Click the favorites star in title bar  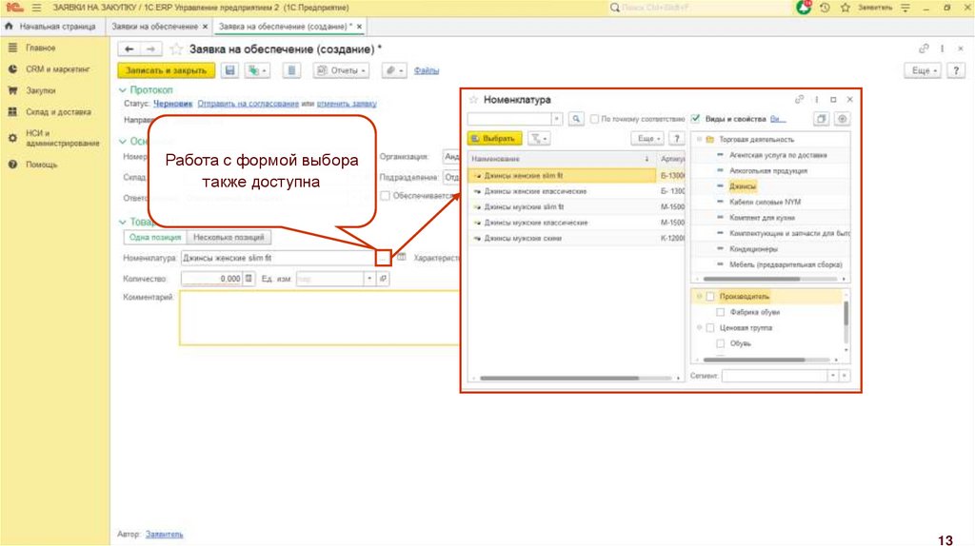(x=844, y=8)
